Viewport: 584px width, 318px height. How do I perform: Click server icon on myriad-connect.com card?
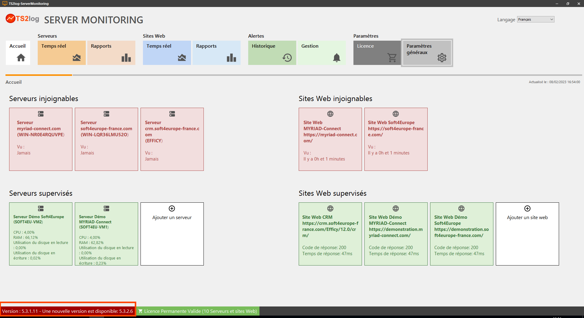click(41, 114)
